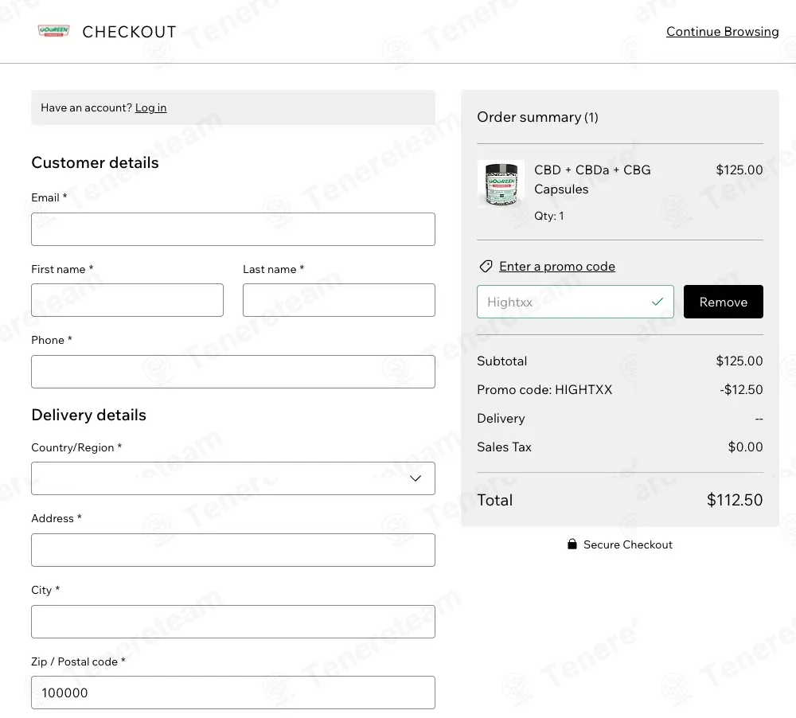Focus the Email input field
This screenshot has width=796, height=718.
(x=233, y=229)
